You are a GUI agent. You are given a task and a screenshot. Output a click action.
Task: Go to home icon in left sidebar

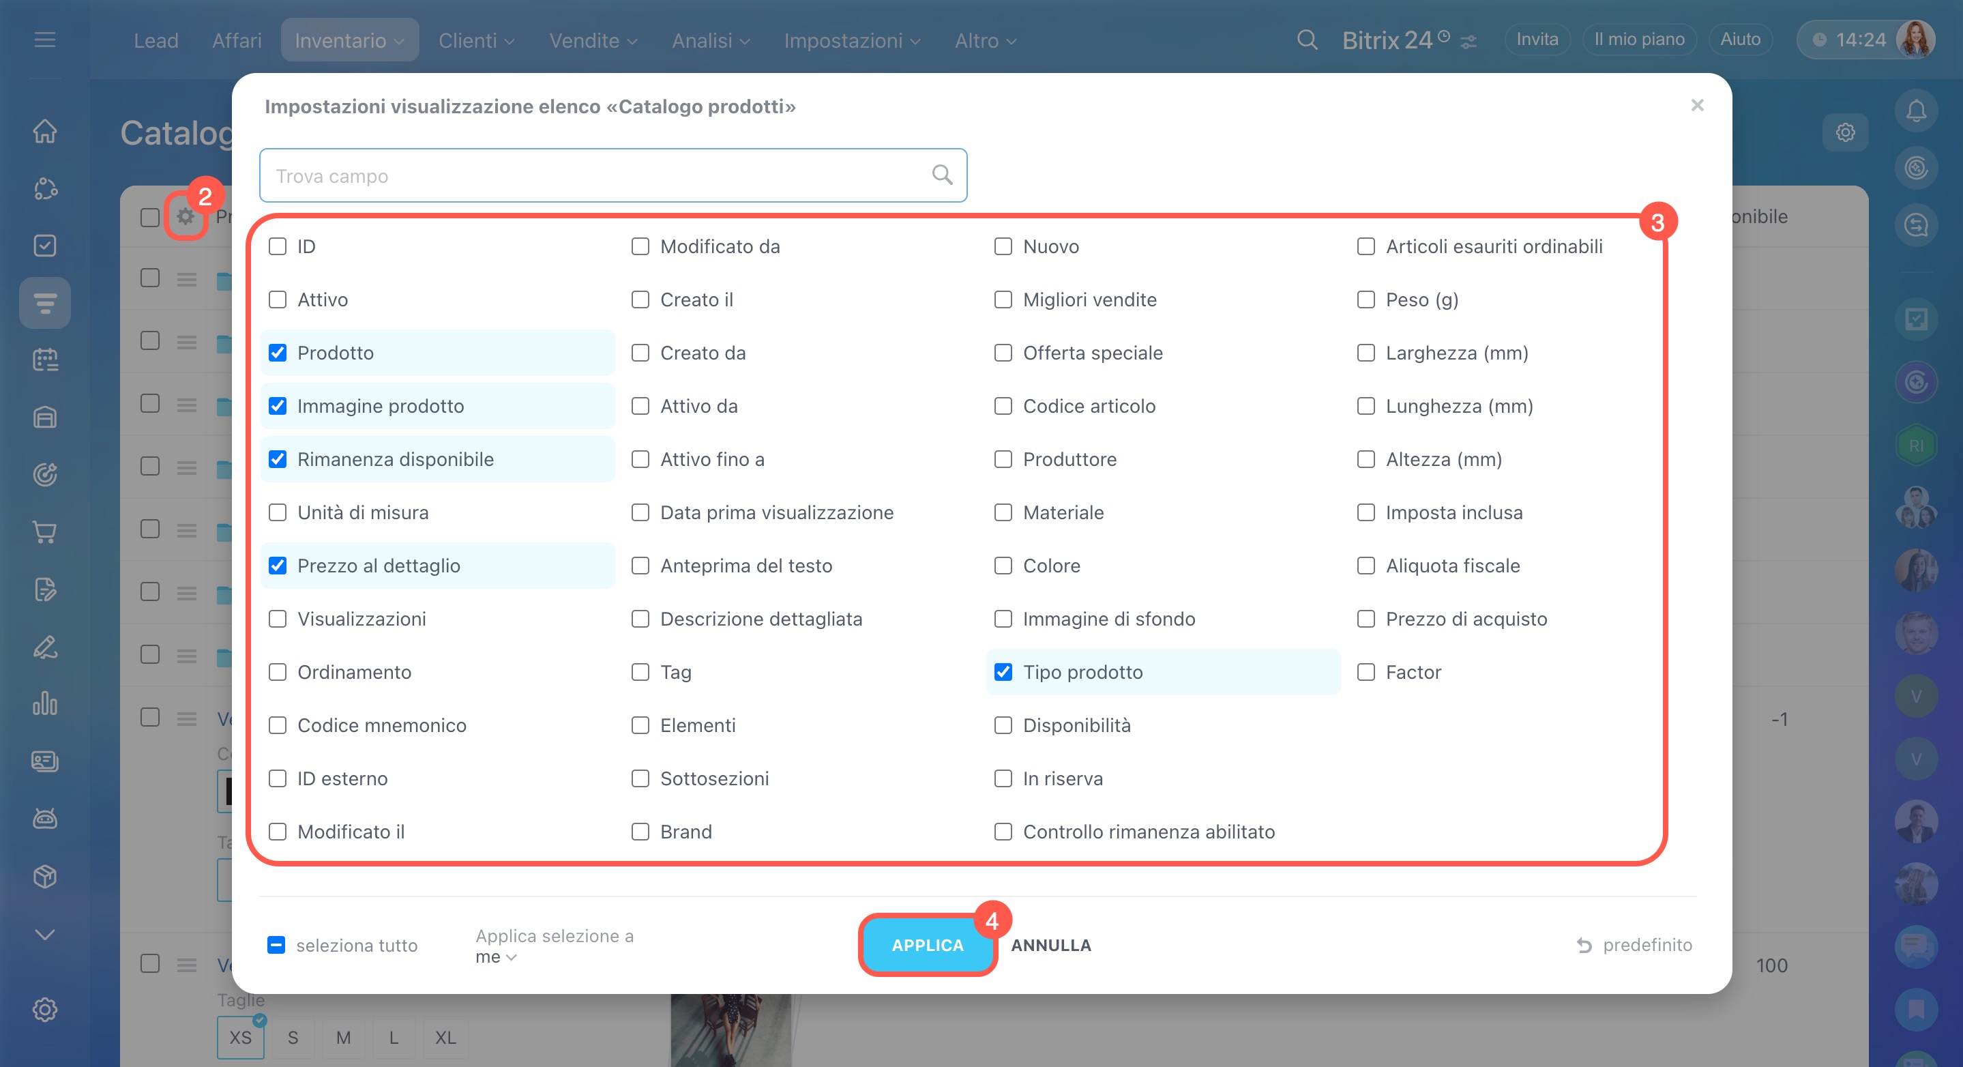[x=45, y=131]
